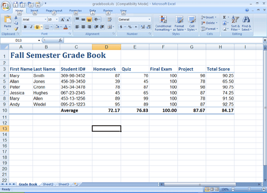
Task: Open the Page Layout ribbon tab
Action: 54,11
